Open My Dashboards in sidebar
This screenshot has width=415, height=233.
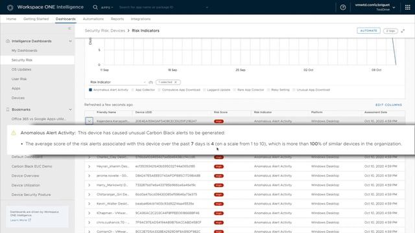click(25, 50)
